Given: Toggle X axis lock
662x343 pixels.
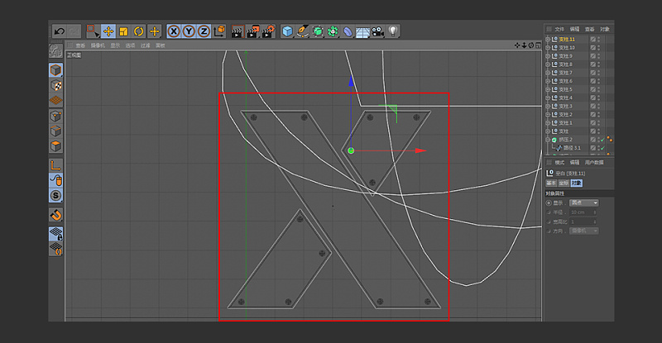Looking at the screenshot, I should [x=174, y=31].
